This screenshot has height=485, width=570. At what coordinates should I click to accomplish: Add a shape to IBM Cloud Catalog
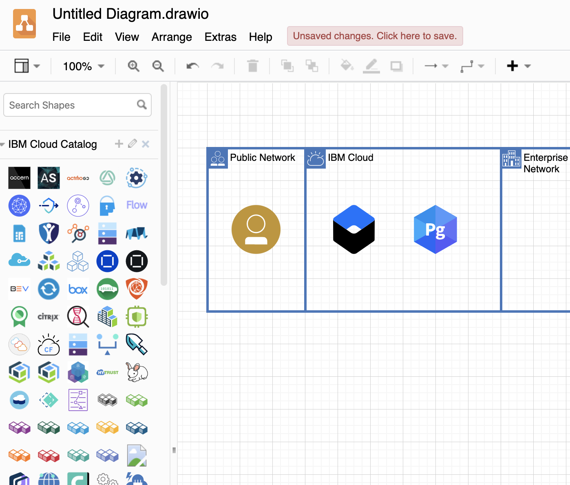[x=119, y=144]
